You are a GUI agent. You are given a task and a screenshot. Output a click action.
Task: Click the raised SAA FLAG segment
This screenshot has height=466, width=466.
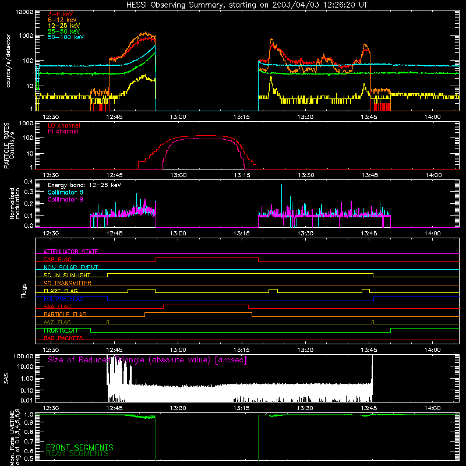[206, 305]
